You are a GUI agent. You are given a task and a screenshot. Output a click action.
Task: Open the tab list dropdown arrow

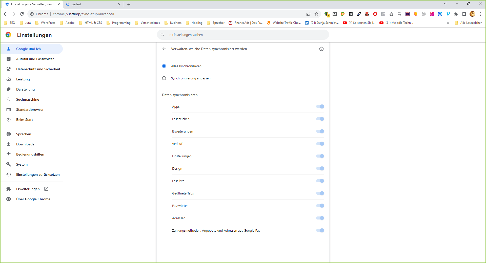(445, 4)
